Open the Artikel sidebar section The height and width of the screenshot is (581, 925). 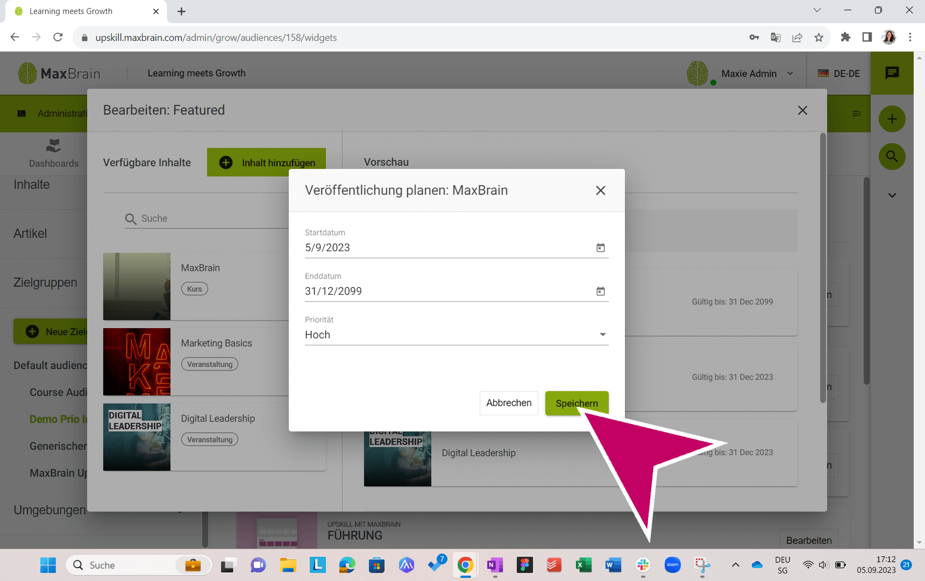coord(30,233)
